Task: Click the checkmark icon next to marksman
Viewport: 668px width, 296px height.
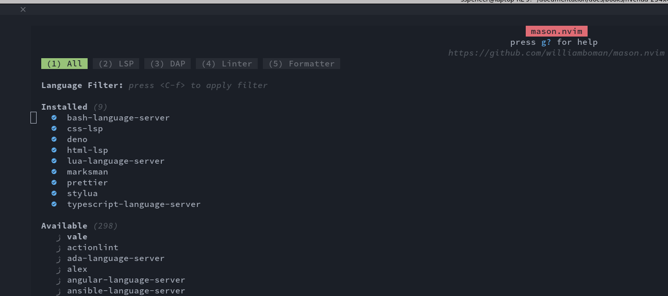Action: [x=54, y=172]
